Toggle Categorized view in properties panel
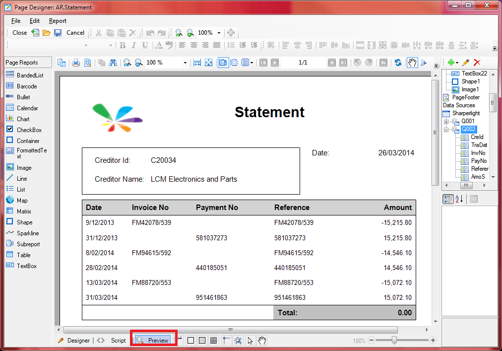 click(448, 199)
